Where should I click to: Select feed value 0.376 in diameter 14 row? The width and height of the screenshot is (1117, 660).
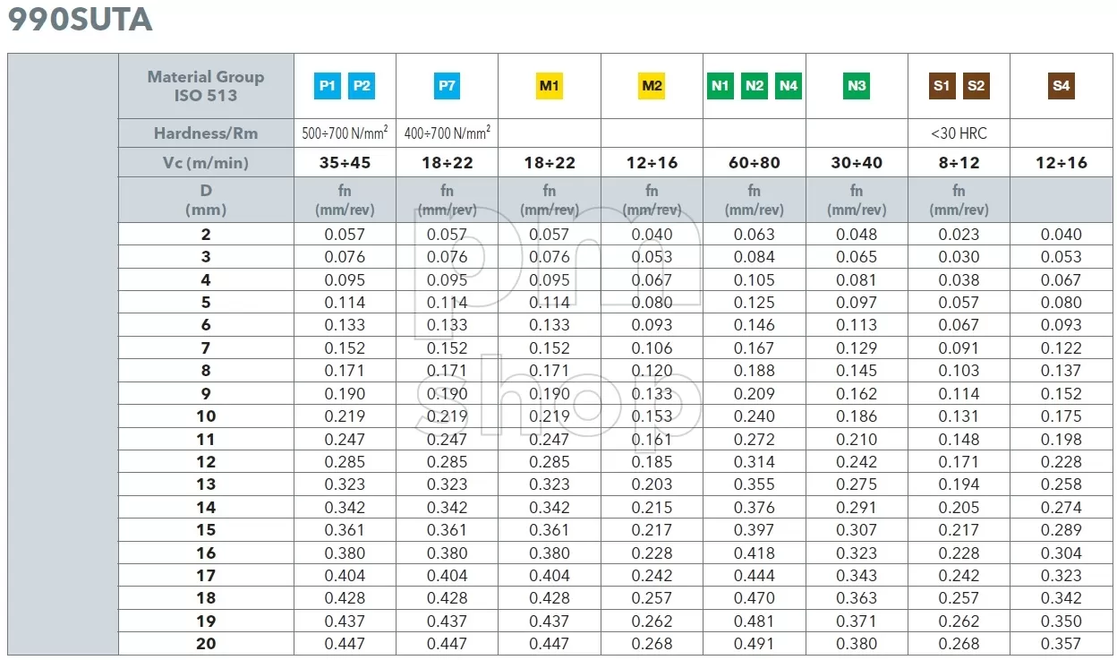click(755, 507)
